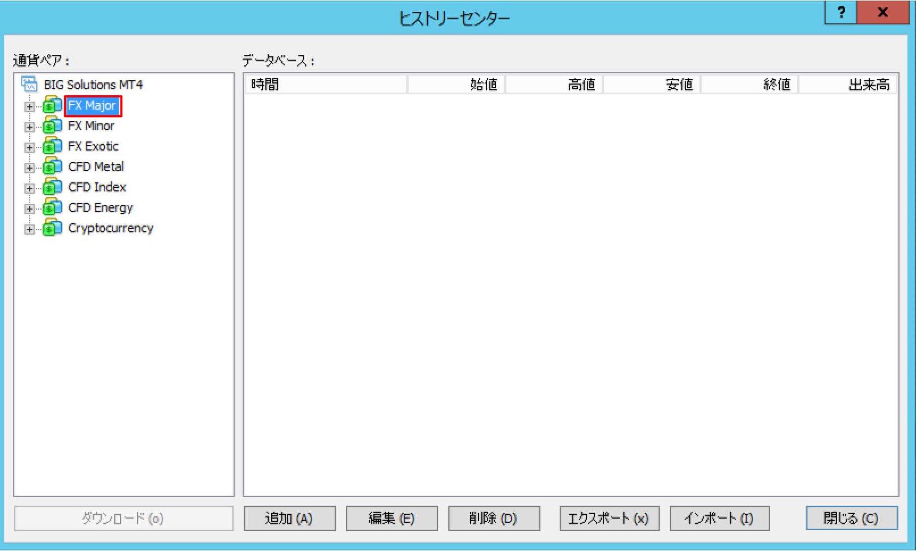Click the FX Exotic folder icon
Image resolution: width=916 pixels, height=551 pixels.
(x=52, y=146)
